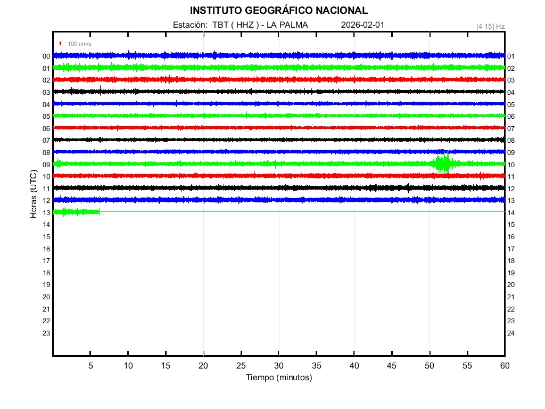Click the left-side 23 hour label

coord(46,333)
